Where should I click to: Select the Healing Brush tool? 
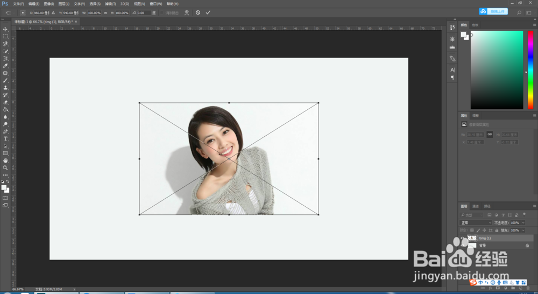(5, 73)
